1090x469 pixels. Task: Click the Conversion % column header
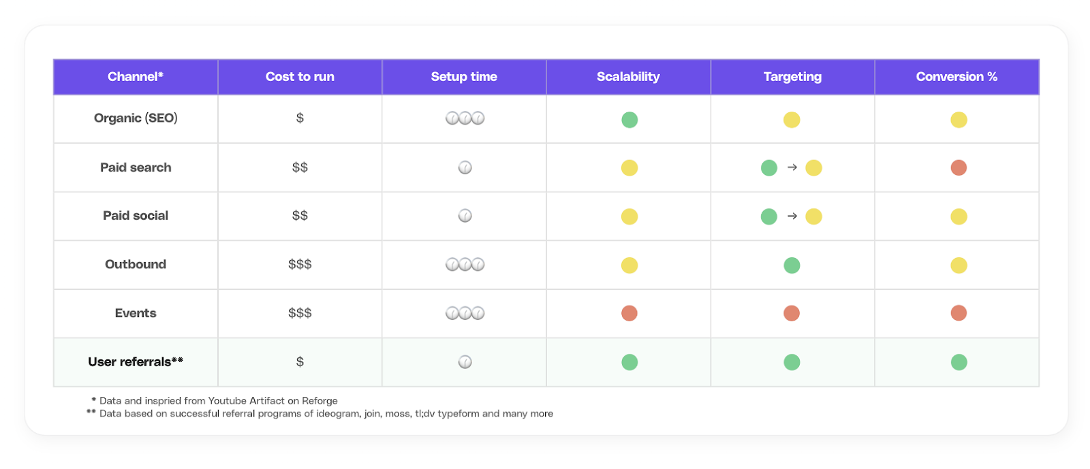click(956, 77)
